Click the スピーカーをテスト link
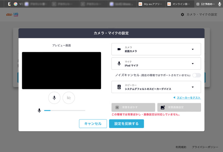The image size is (223, 152). (x=189, y=98)
